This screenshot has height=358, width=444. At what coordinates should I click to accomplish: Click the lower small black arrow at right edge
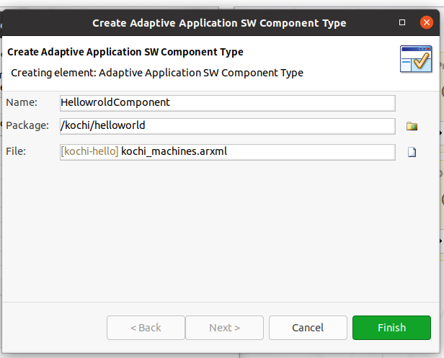pos(441,241)
